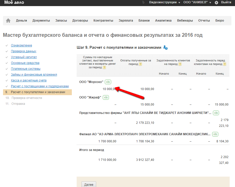The image size is (235, 187).
Task: Show hint for Суммы по накладным column
Action: pos(104,67)
